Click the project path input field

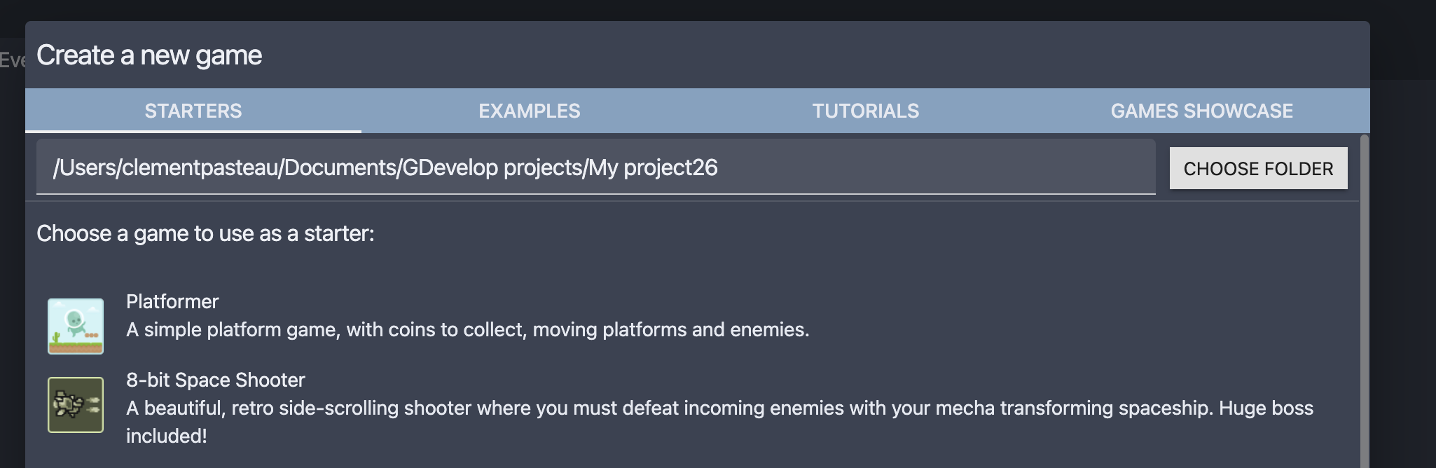pyautogui.click(x=595, y=168)
